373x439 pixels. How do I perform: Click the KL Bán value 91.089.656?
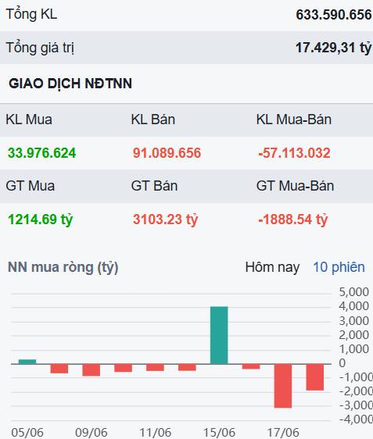point(167,153)
